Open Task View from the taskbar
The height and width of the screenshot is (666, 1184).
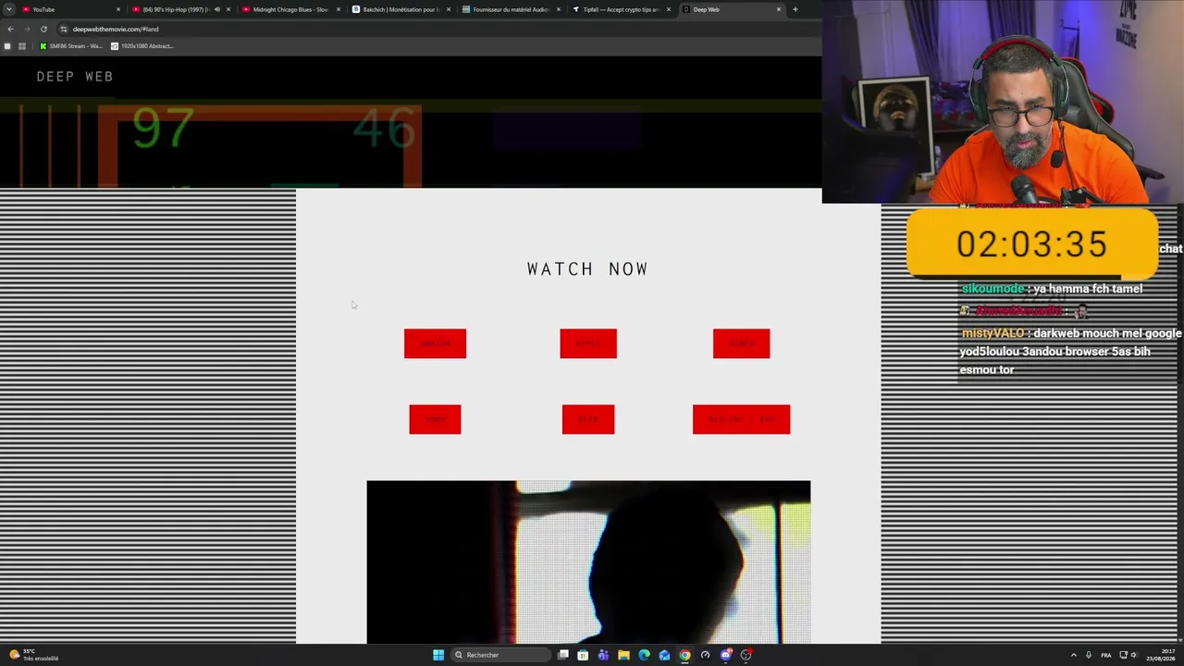pyautogui.click(x=562, y=655)
